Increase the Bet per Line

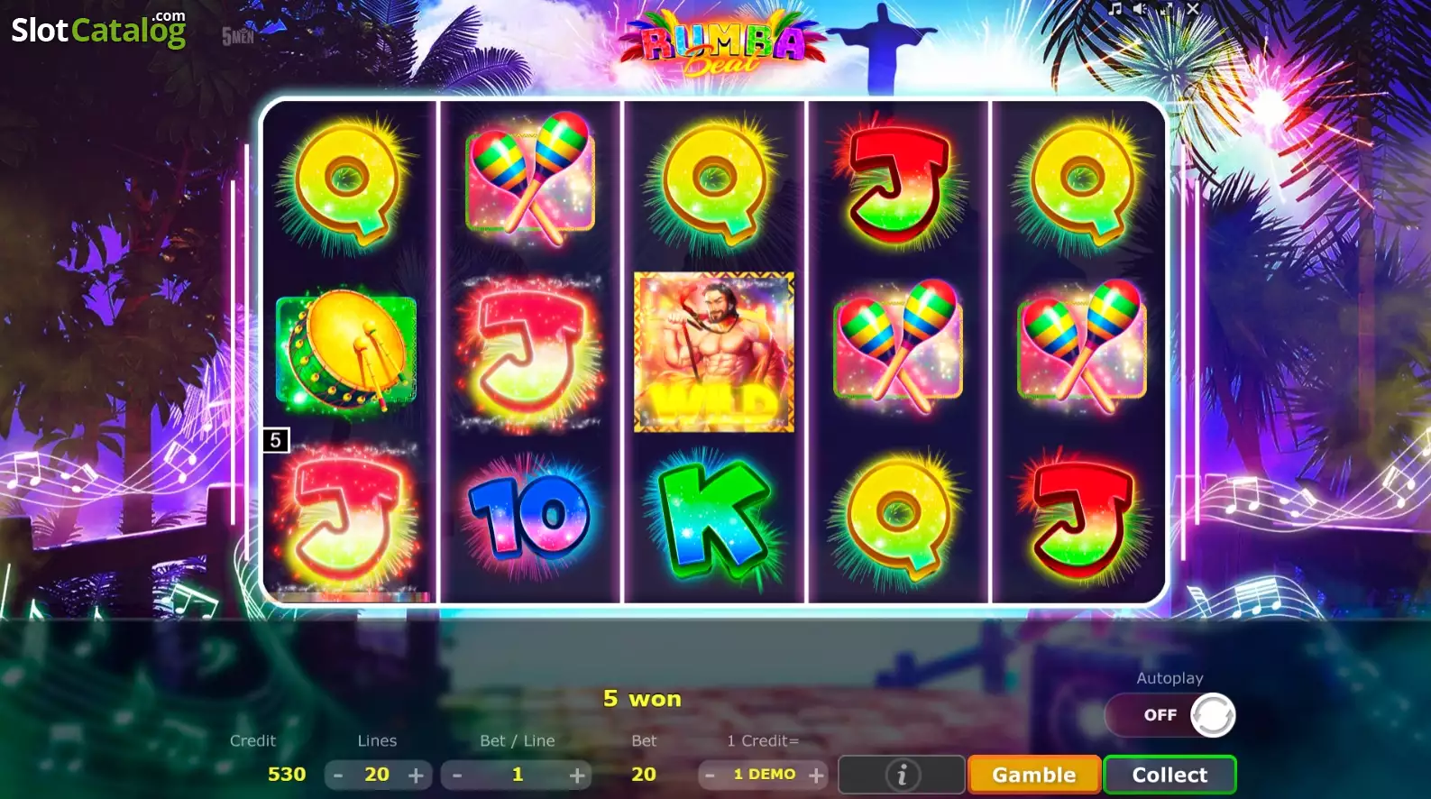tap(577, 776)
